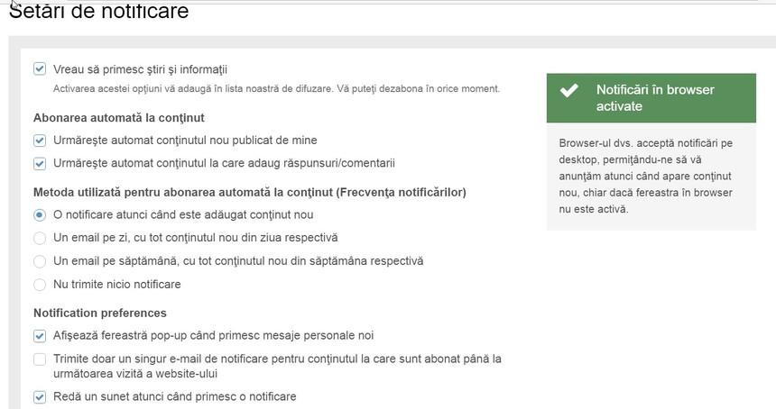Image resolution: width=776 pixels, height=409 pixels.
Task: Click the white checkmark icon in green banner
Action: coord(568,91)
